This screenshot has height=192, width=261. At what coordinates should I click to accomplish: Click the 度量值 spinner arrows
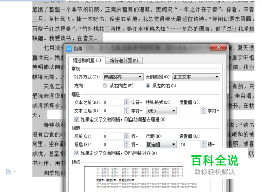coord(204,111)
